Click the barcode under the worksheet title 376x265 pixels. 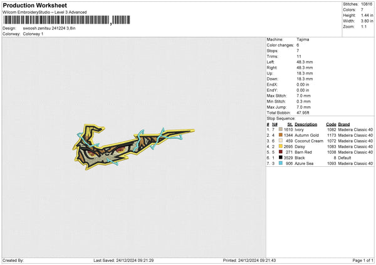[x=66, y=20]
